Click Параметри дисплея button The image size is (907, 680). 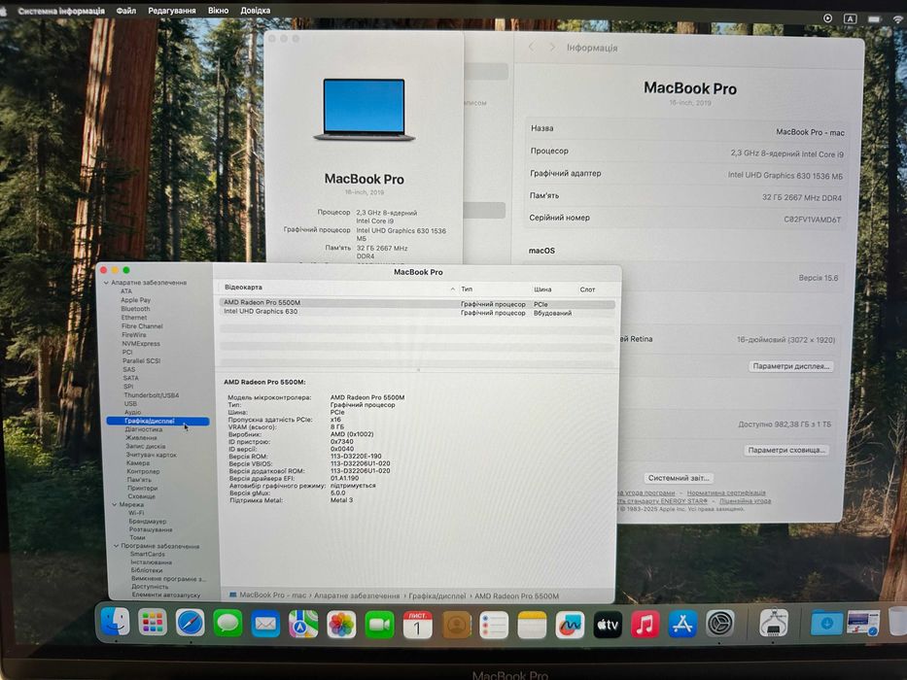click(790, 366)
